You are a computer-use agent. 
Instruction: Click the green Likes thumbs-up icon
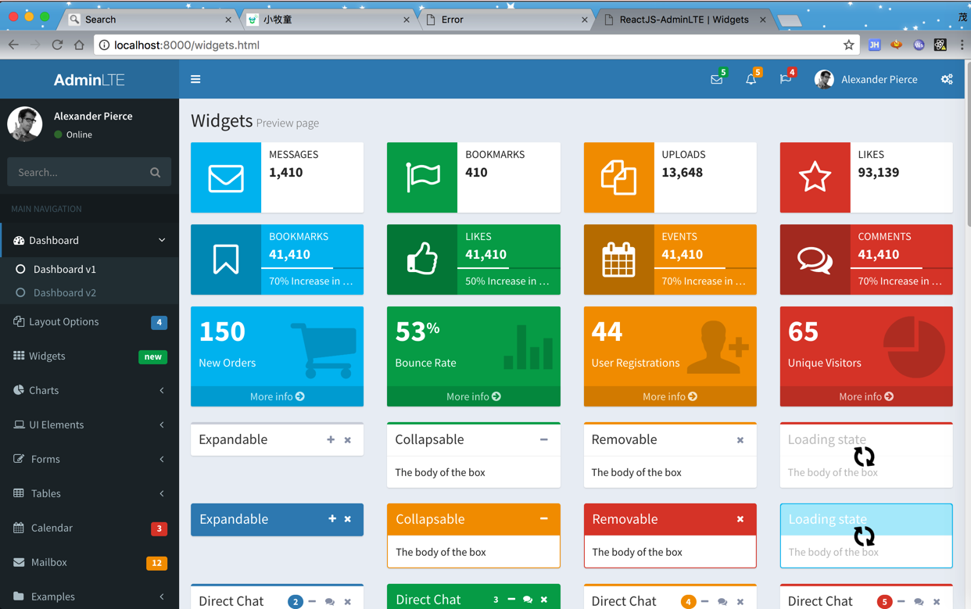pyautogui.click(x=422, y=259)
